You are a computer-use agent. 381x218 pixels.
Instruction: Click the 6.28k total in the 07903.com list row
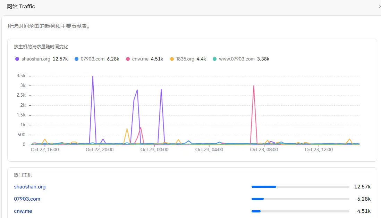point(364,199)
